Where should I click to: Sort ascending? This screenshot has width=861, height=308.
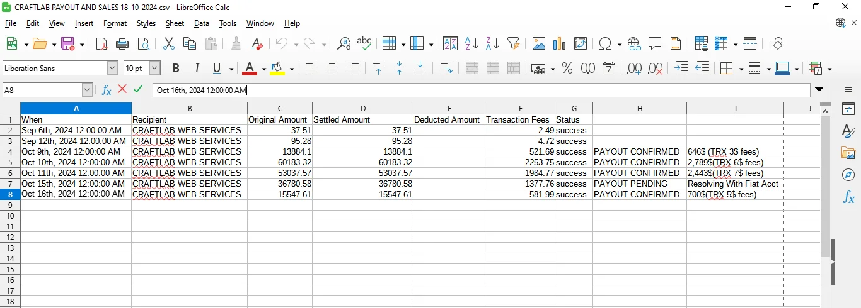click(471, 43)
